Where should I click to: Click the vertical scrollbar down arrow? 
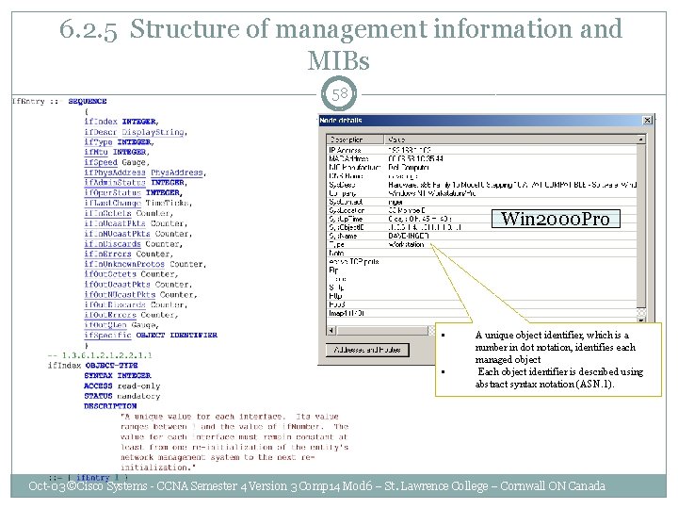(641, 320)
